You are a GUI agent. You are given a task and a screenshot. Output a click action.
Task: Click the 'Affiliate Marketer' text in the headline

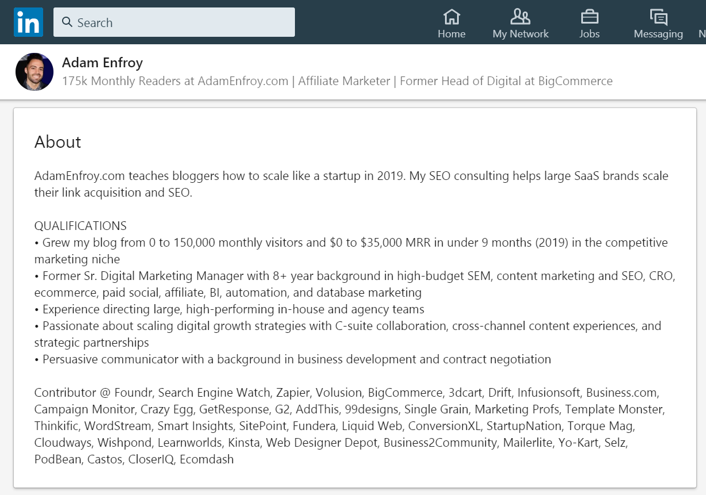(x=344, y=81)
